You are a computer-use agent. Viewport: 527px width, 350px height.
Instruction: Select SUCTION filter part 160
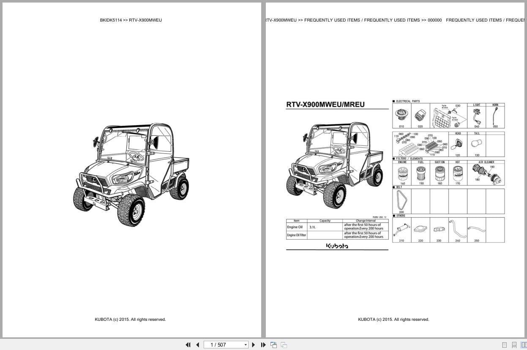(440, 173)
